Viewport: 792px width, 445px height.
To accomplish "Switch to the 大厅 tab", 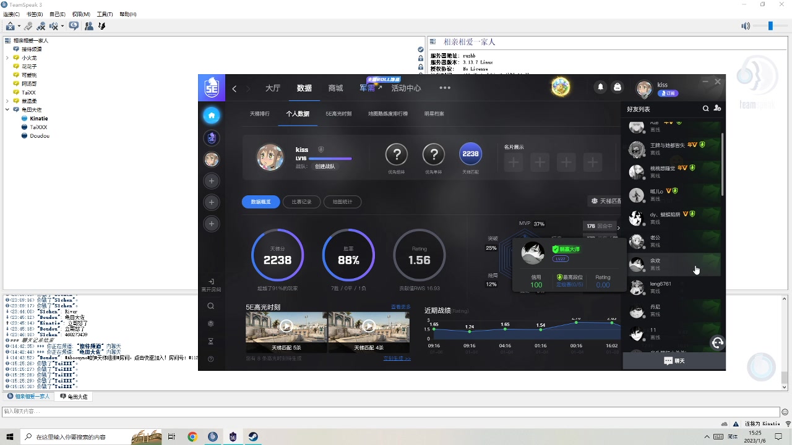I will (x=273, y=88).
